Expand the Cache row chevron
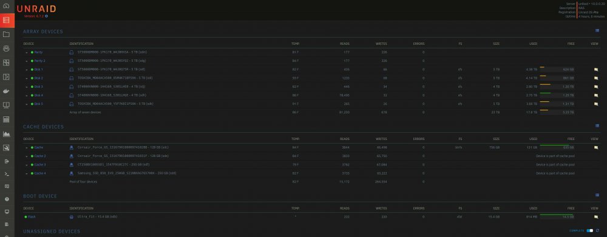 click(27, 147)
